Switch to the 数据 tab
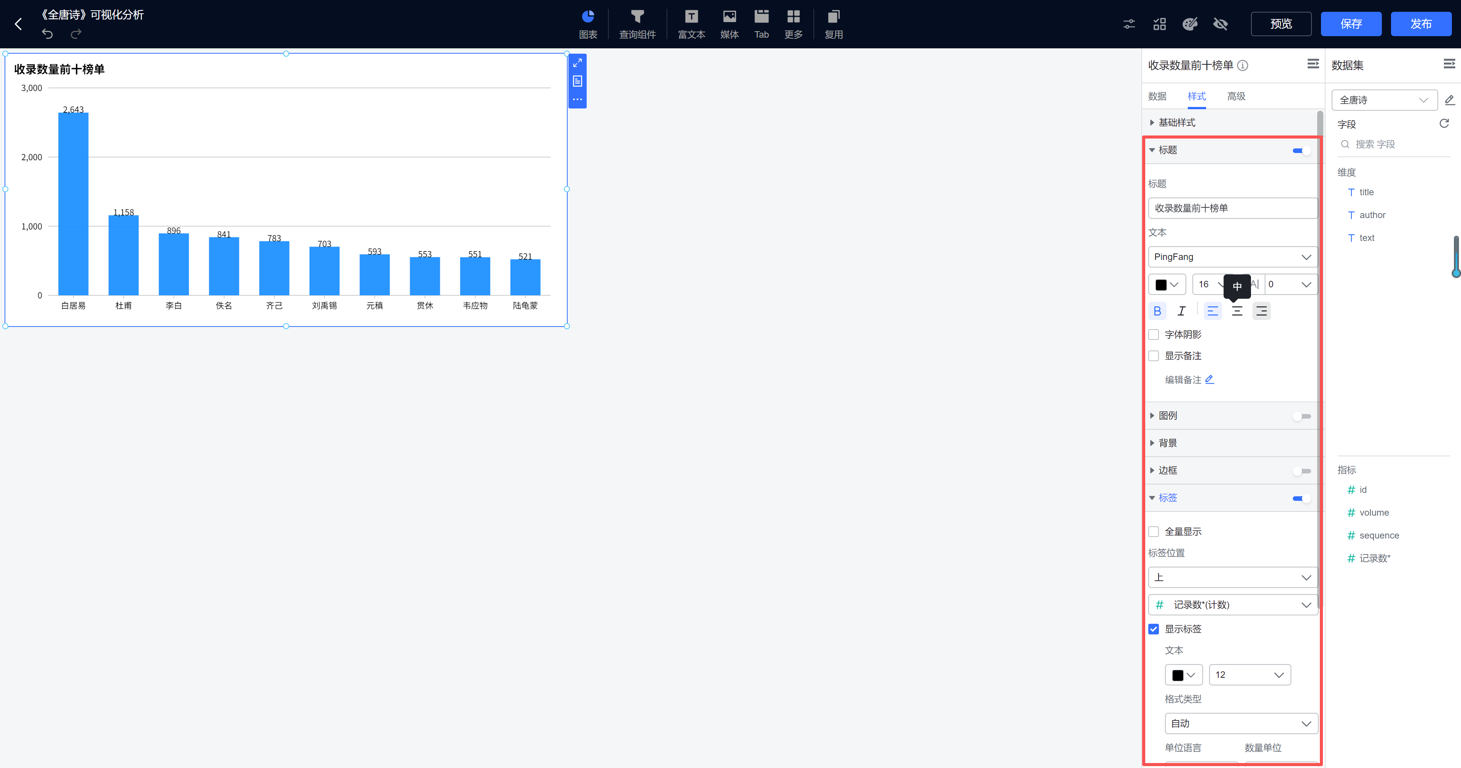This screenshot has height=768, width=1461. (1157, 96)
